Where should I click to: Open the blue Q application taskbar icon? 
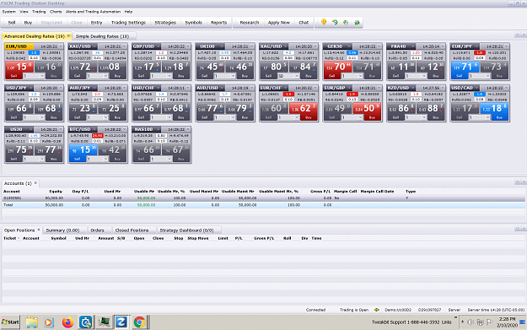[85, 322]
